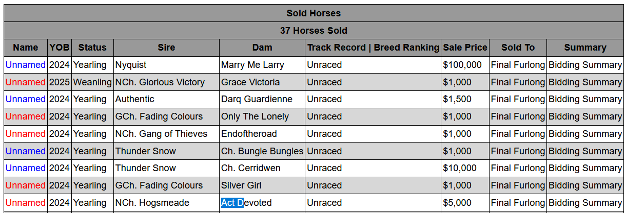Click the 37 Horses Sold heading
Viewport: 626px width, 213px height.
pyautogui.click(x=313, y=31)
